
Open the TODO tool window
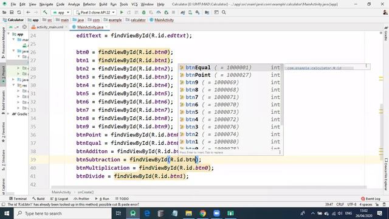click(x=122, y=199)
